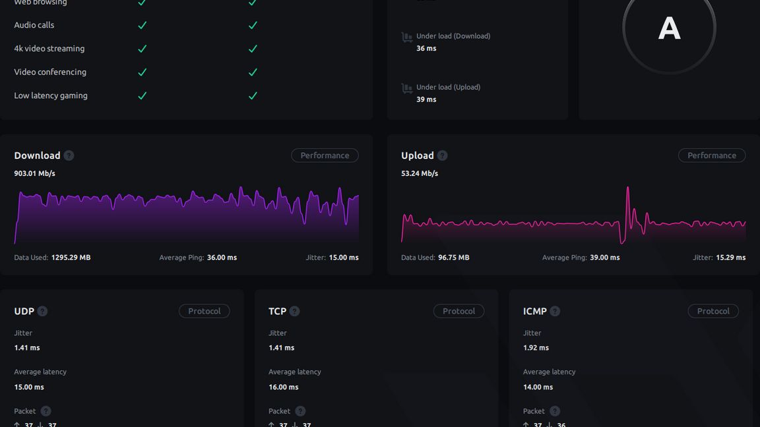Click the left checkmark for Audio calls

coord(142,25)
